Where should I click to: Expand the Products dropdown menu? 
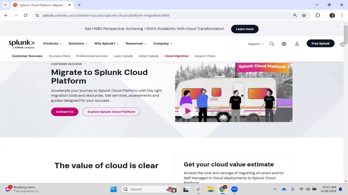pos(52,44)
